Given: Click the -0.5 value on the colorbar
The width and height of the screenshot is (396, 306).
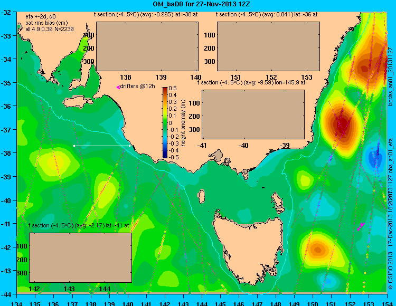Looking at the screenshot, I should point(174,157).
